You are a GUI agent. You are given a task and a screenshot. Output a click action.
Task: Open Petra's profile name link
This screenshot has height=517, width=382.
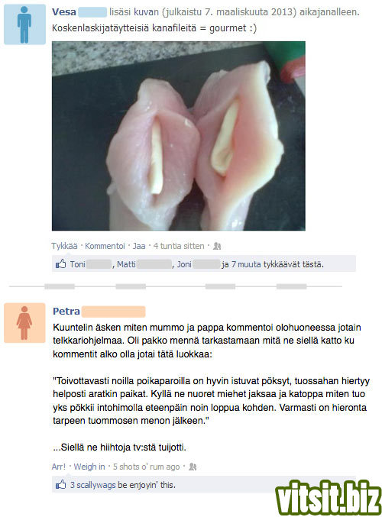66,312
